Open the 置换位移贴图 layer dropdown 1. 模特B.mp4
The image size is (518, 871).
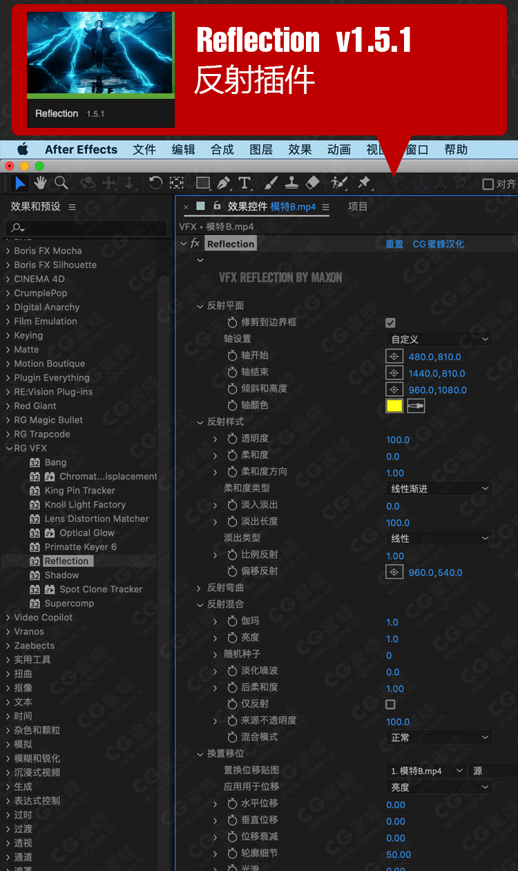coord(425,771)
